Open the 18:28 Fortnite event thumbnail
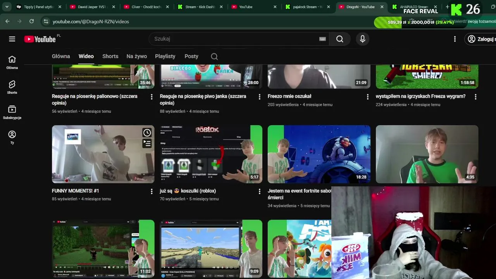This screenshot has width=496, height=279. 319,154
